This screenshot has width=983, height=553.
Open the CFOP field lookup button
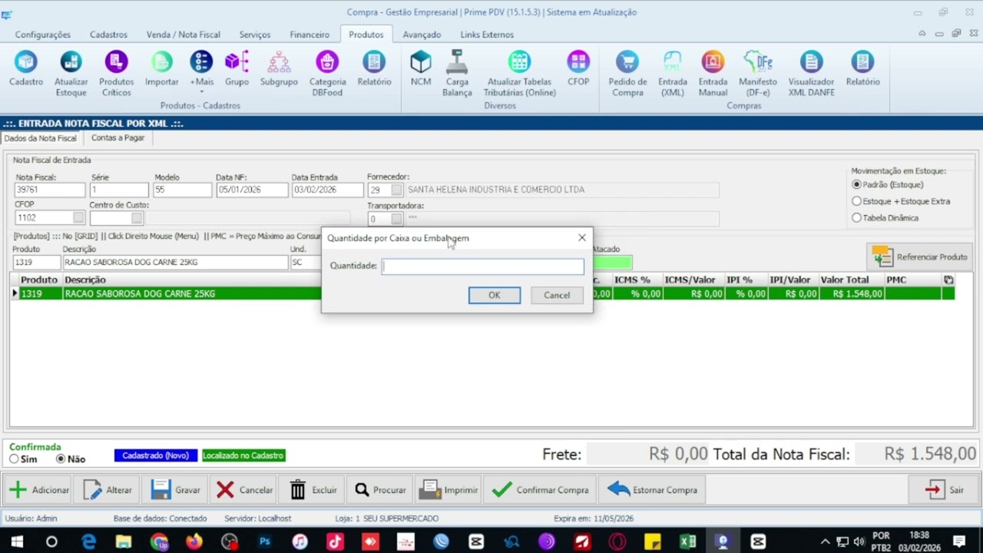pos(78,218)
